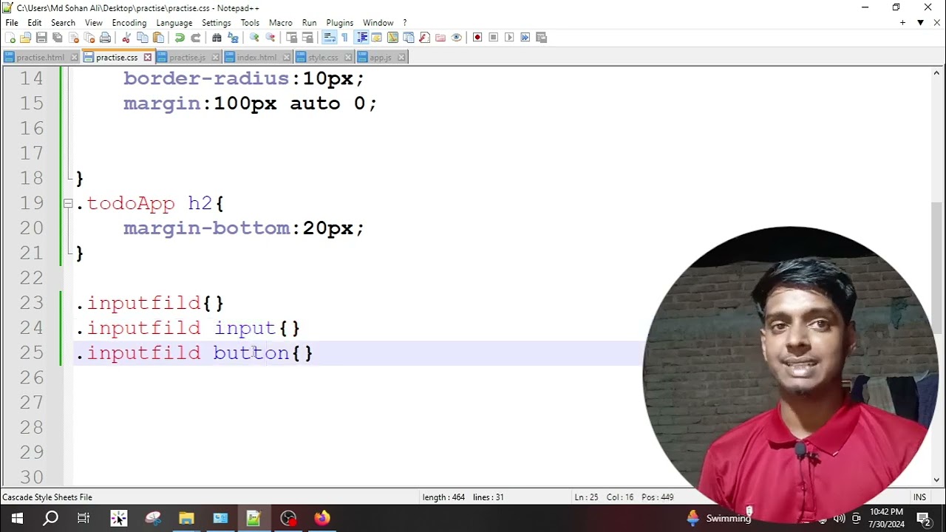The width and height of the screenshot is (946, 532).
Task: Save the current file using the toolbar icon
Action: (x=41, y=38)
